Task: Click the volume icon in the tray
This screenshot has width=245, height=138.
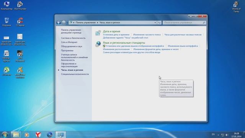Action: pos(227,135)
